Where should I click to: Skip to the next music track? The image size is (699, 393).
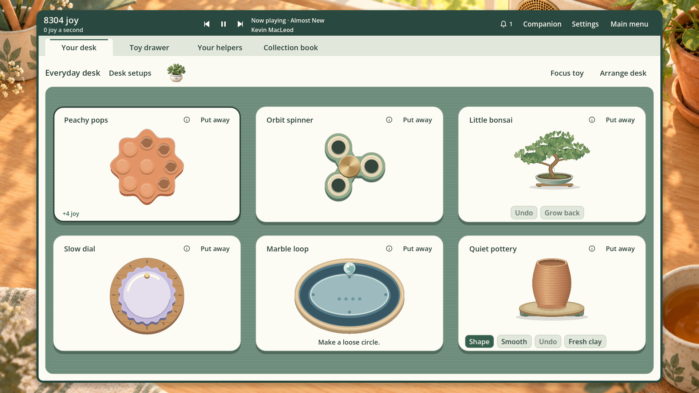(x=240, y=24)
